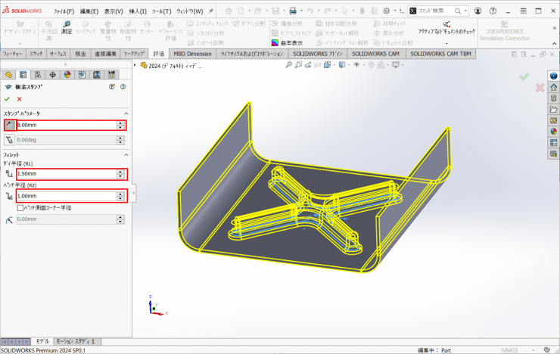Collapse the スタンプパラメータ section
The height and width of the screenshot is (354, 560).
coord(125,113)
